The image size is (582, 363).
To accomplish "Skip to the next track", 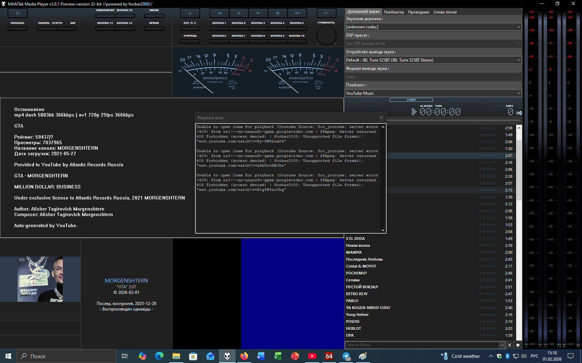I will [x=297, y=13].
